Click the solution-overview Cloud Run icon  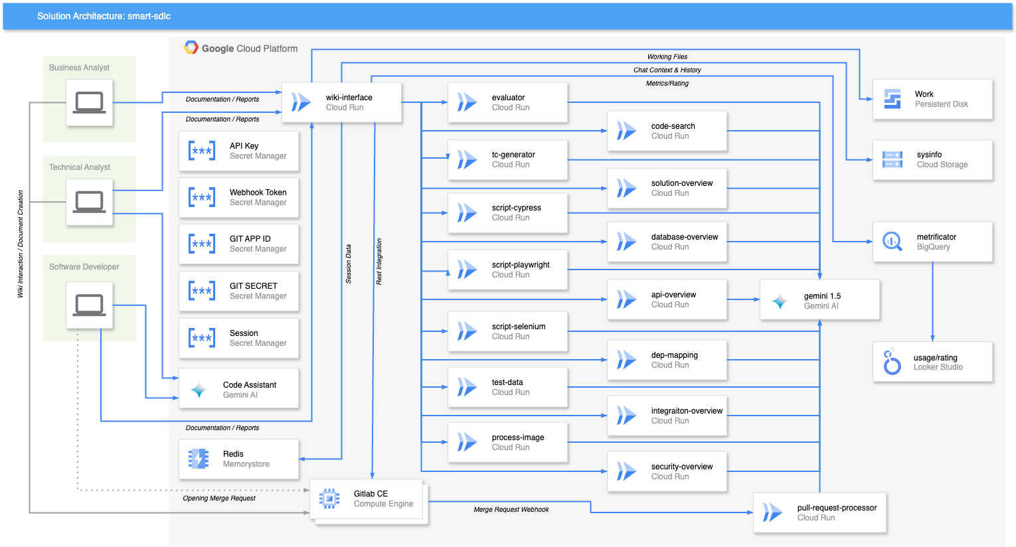point(627,188)
